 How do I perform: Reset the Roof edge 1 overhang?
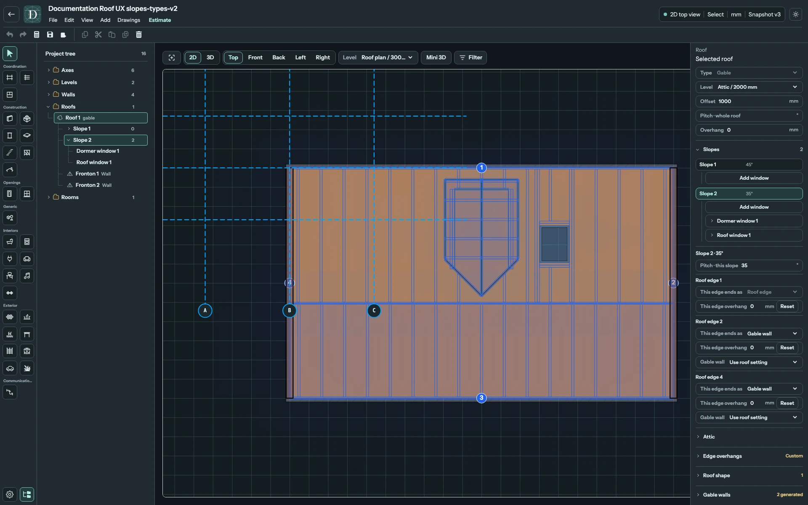point(787,306)
